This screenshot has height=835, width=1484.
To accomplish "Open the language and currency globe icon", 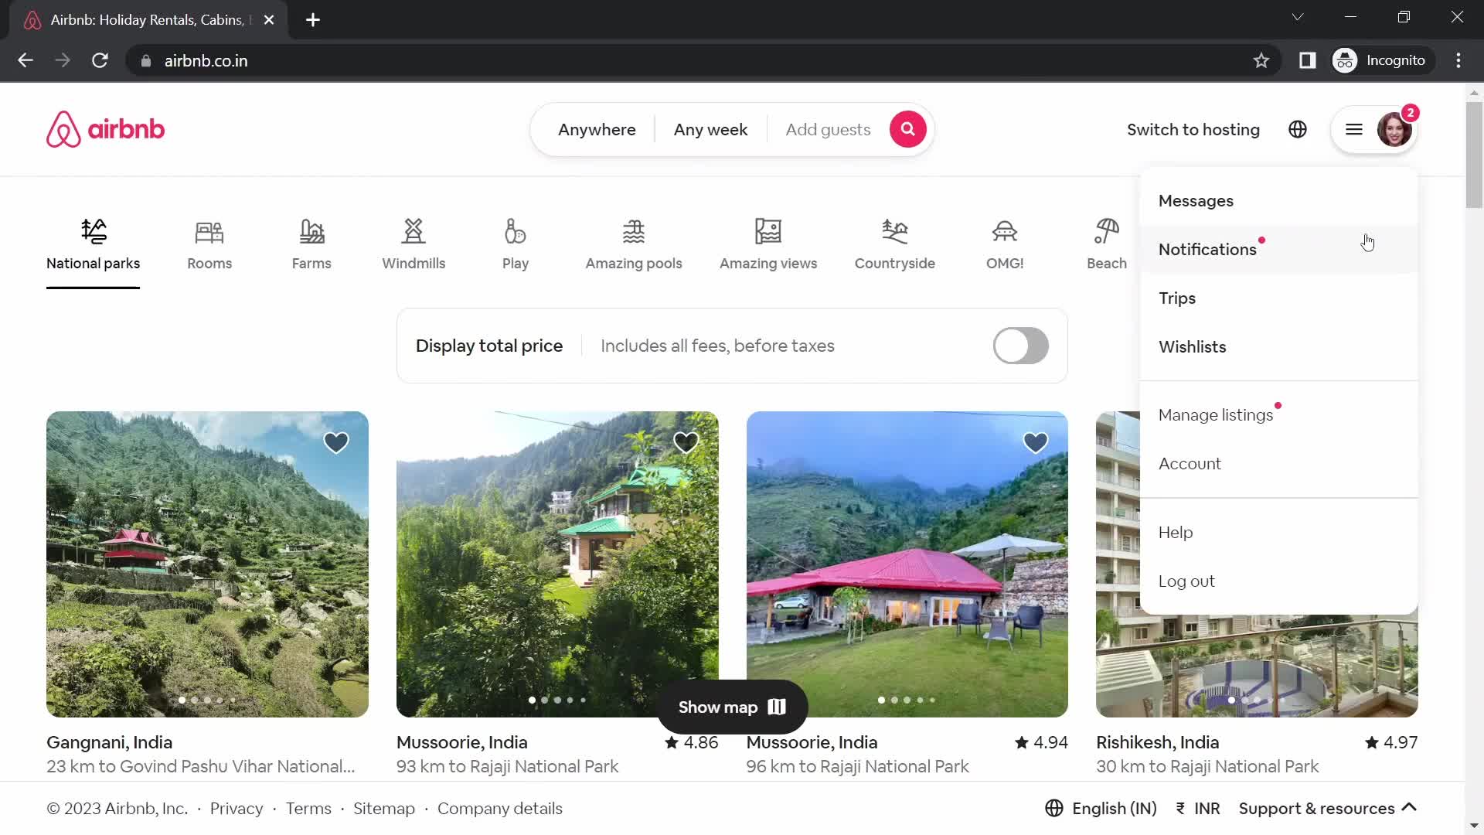I will point(1298,129).
